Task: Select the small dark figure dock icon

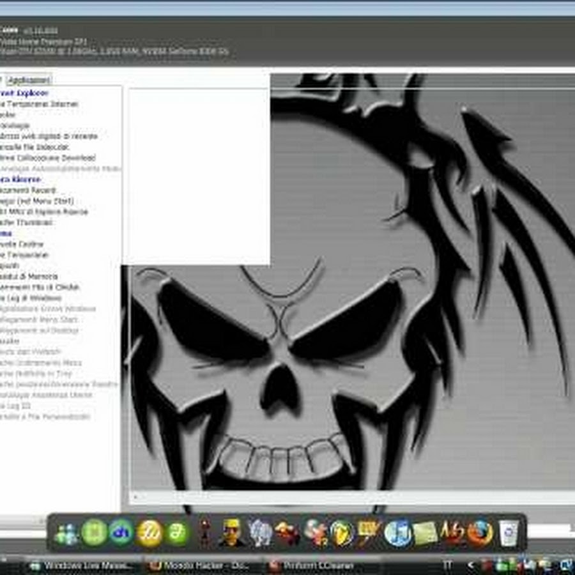Action: point(205,533)
